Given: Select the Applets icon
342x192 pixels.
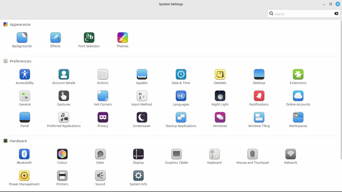Looking at the screenshot, I should (142, 74).
